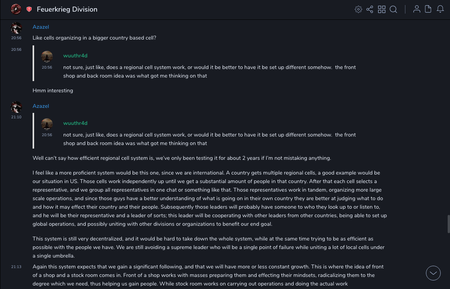Click Azazel's name on 21:10 message
The height and width of the screenshot is (289, 450).
click(41, 106)
